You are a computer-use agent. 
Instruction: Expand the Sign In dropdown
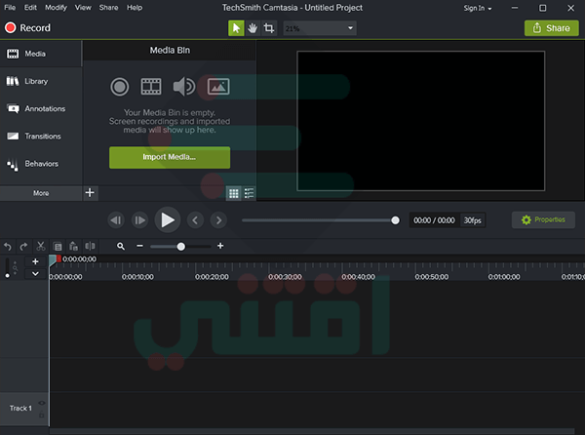478,8
